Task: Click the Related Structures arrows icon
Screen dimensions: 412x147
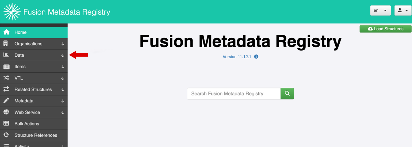Action: pyautogui.click(x=6, y=89)
